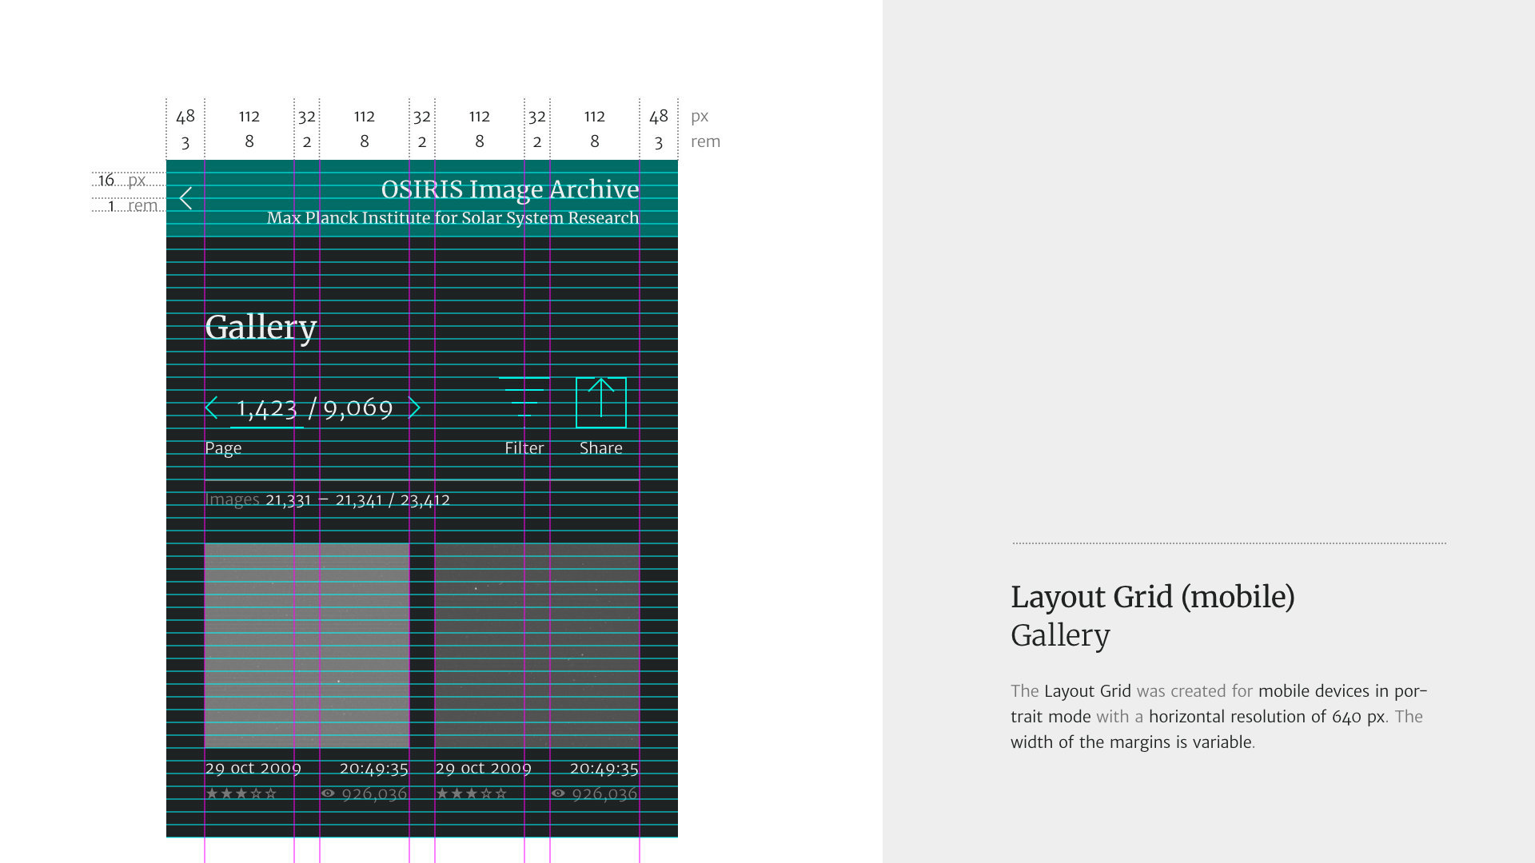Screen dimensions: 1535x863
Task: Click the Share label text
Action: [601, 448]
